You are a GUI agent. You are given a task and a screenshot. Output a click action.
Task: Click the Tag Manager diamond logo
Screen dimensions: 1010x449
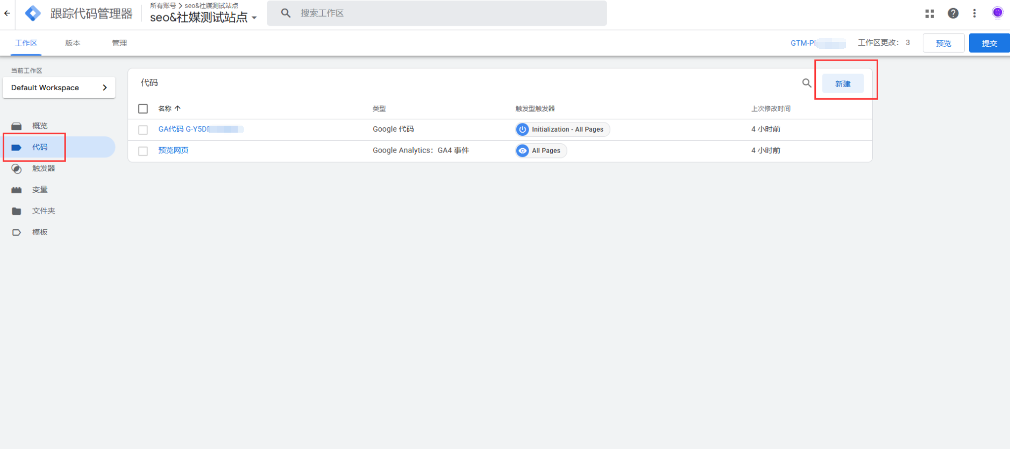(x=33, y=13)
